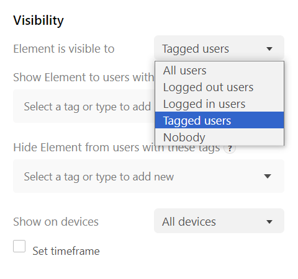This screenshot has height=279, width=298.
Task: Open the All devices dropdown
Action: point(219,221)
